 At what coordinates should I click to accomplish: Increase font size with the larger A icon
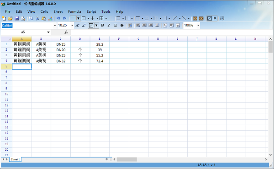click(77, 26)
